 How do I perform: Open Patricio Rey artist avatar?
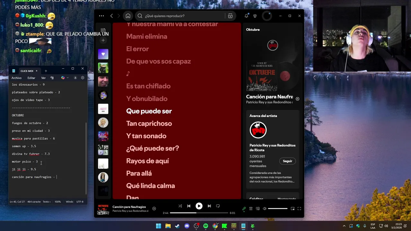point(258,130)
